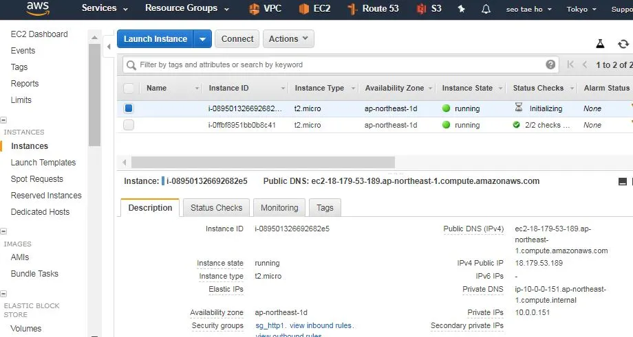Screen dimensions: 633x337
Task: Open the Launch Instance dropdown arrow
Action: point(203,39)
